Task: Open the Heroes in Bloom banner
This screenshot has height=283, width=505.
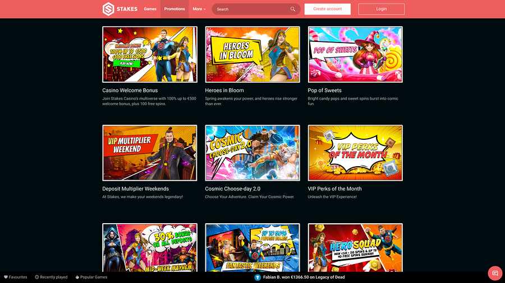Action: pyautogui.click(x=252, y=54)
